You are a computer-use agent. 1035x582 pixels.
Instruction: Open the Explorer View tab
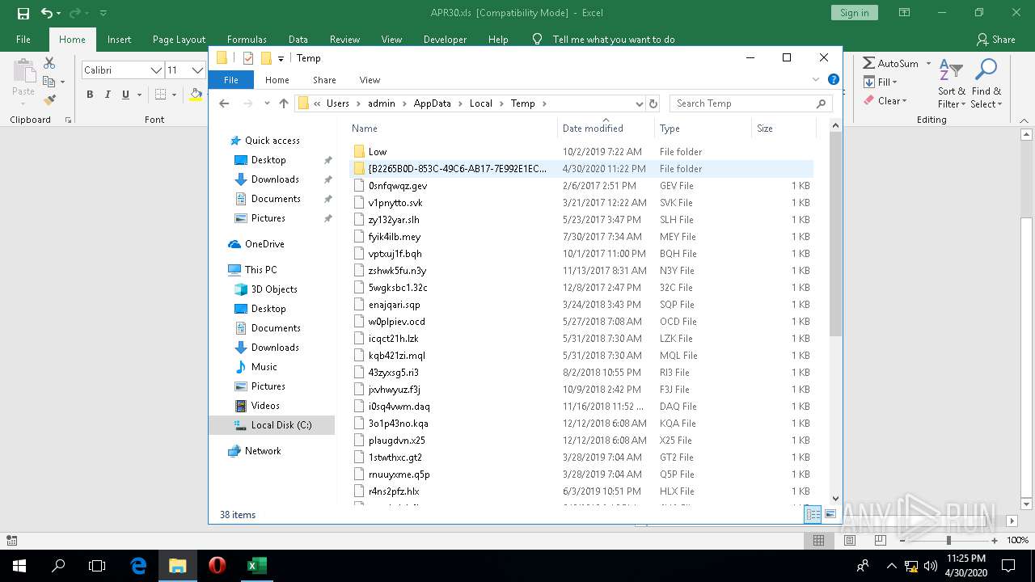370,80
